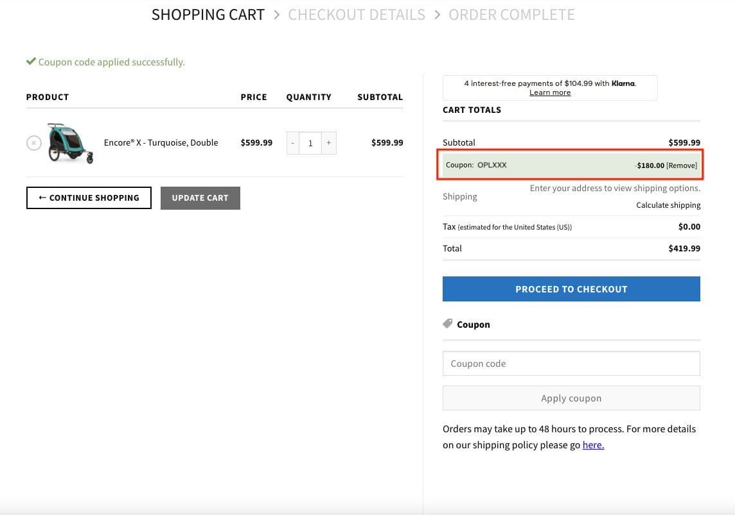Image resolution: width=735 pixels, height=515 pixels.
Task: Click the Total amount $419.99
Action: (684, 248)
